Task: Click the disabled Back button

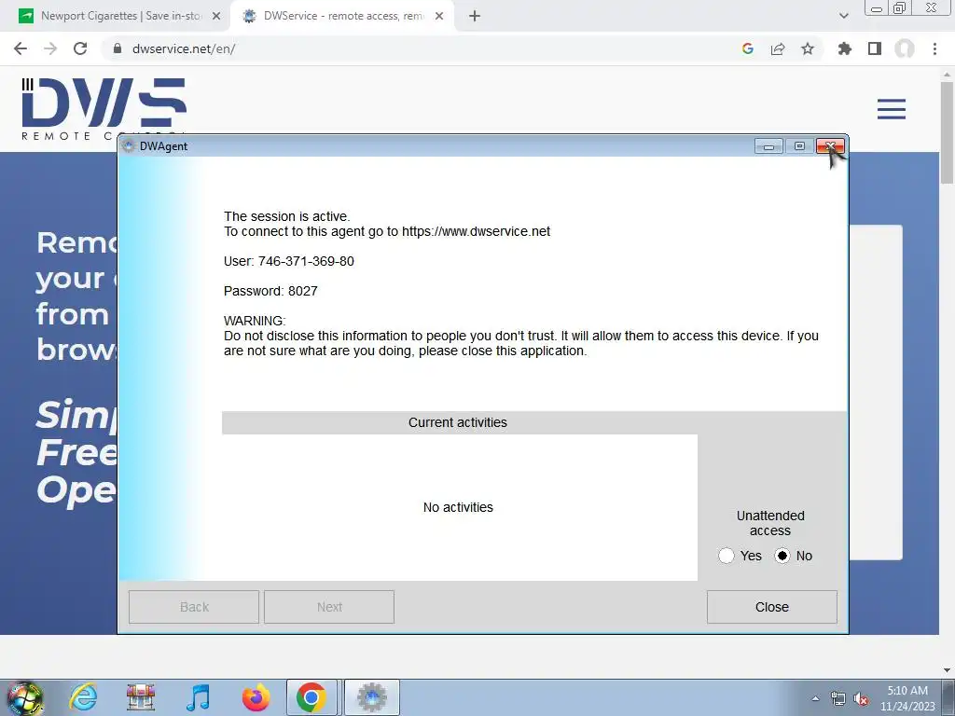Action: [x=194, y=607]
